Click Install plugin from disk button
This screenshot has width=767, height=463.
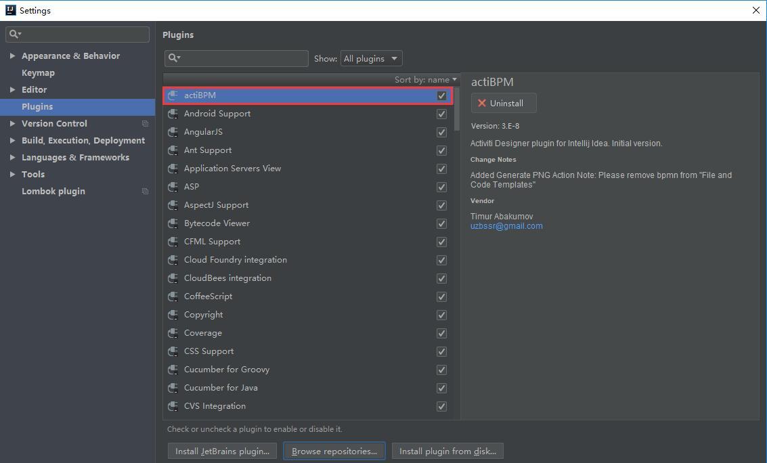coord(447,451)
